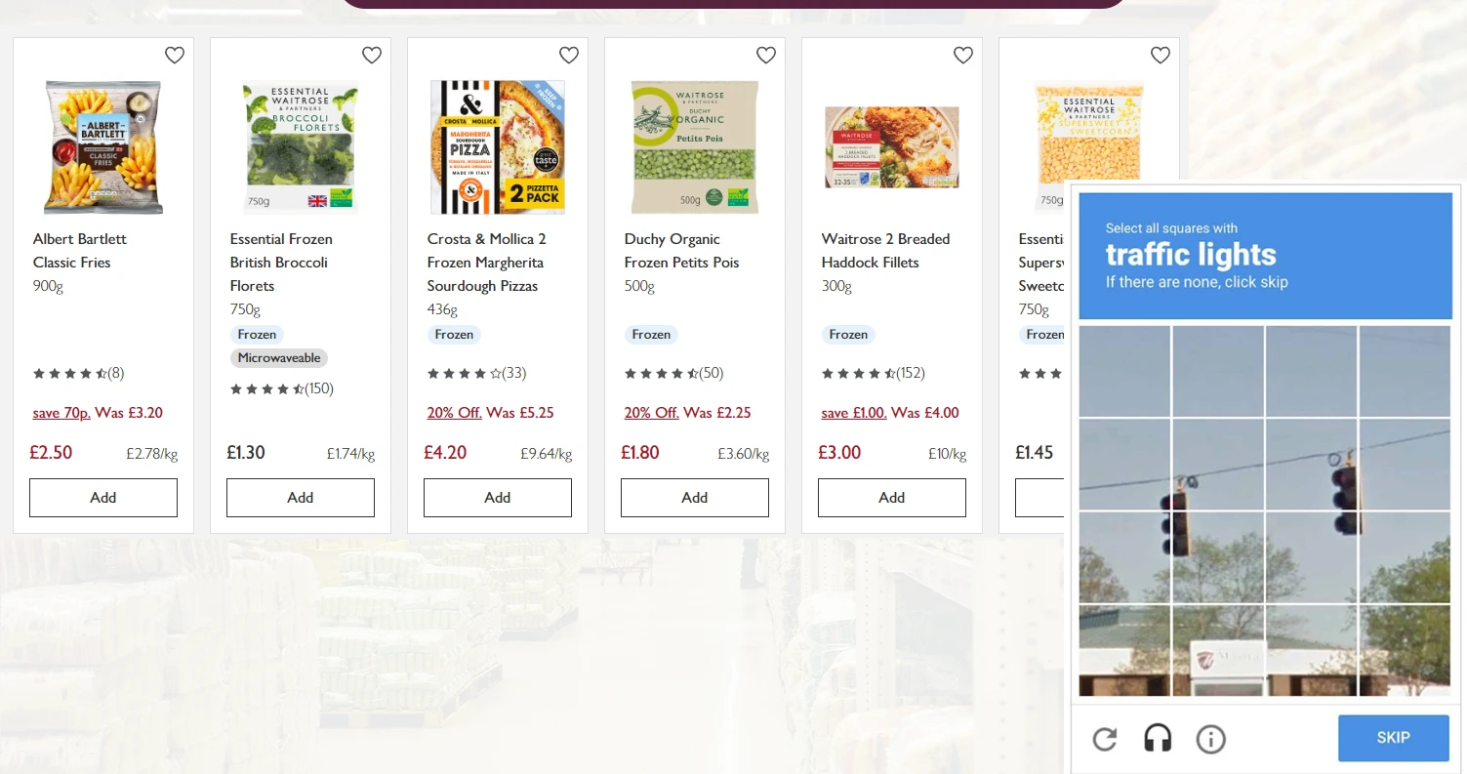
Task: Toggle wishlist heart on the Supersweet Sweetcorn
Action: [1160, 56]
